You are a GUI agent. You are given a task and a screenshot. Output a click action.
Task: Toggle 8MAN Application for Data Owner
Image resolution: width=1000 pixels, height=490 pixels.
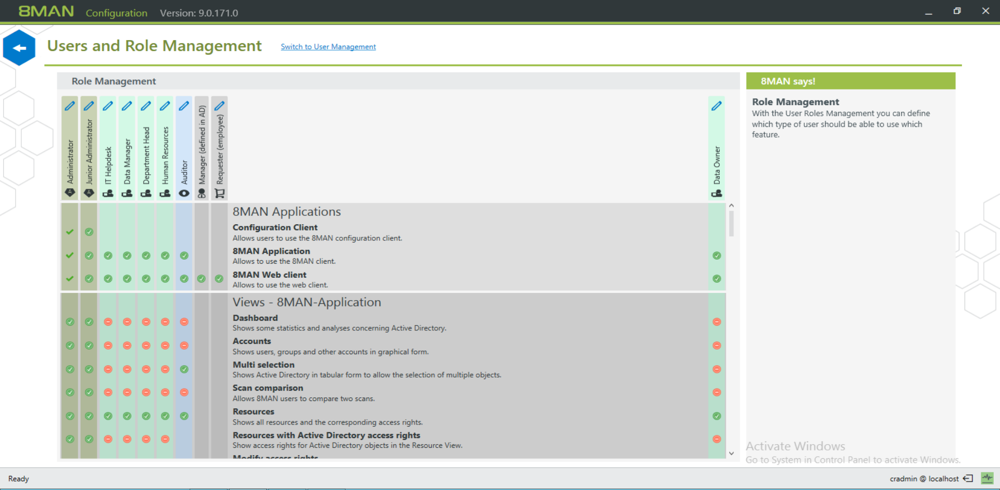click(717, 255)
